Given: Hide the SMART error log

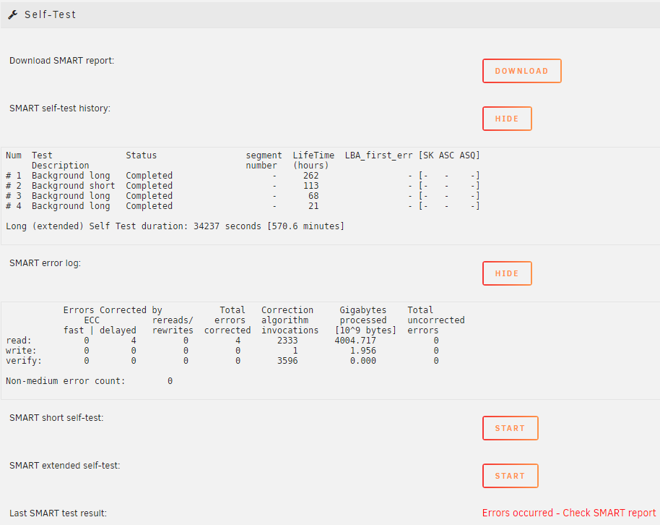Looking at the screenshot, I should pyautogui.click(x=507, y=273).
